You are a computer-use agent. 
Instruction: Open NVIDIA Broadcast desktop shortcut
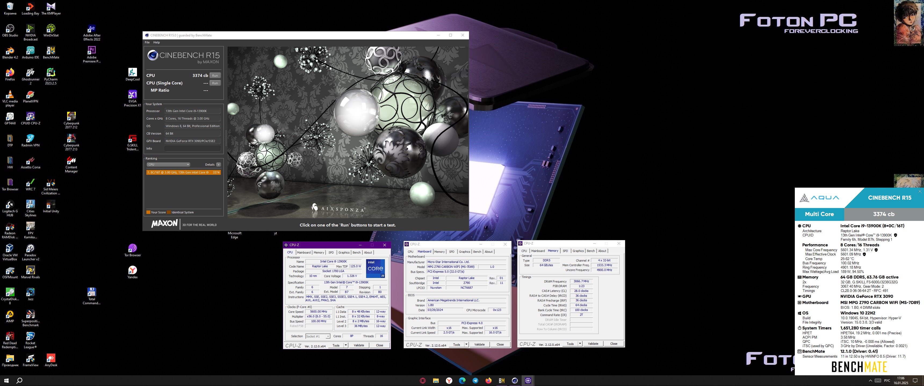31,32
